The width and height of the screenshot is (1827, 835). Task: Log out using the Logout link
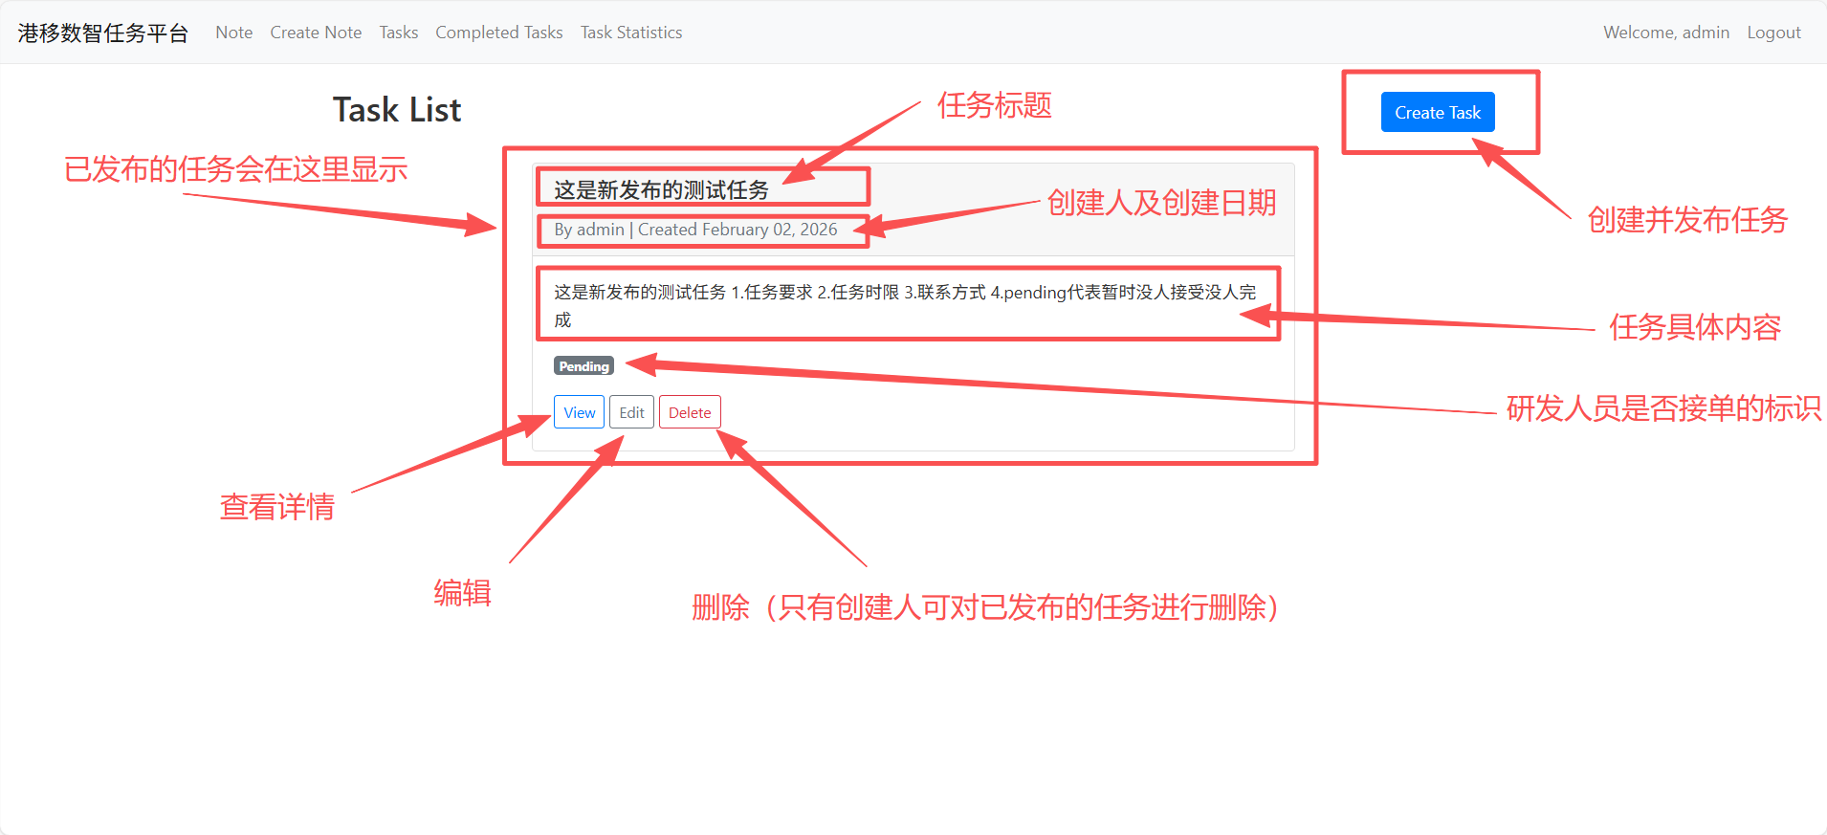tap(1772, 33)
